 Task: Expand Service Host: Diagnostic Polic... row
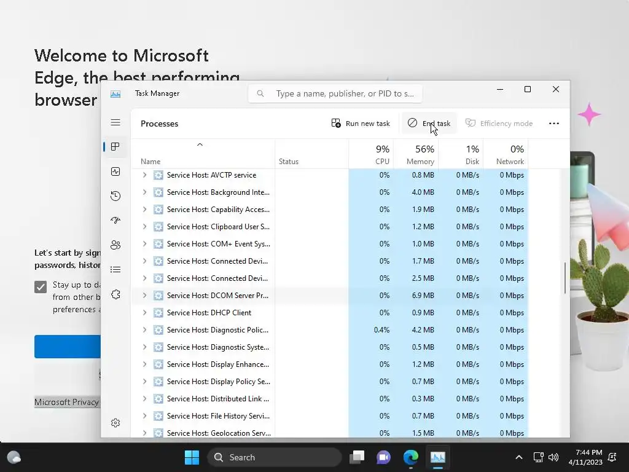[x=145, y=330]
